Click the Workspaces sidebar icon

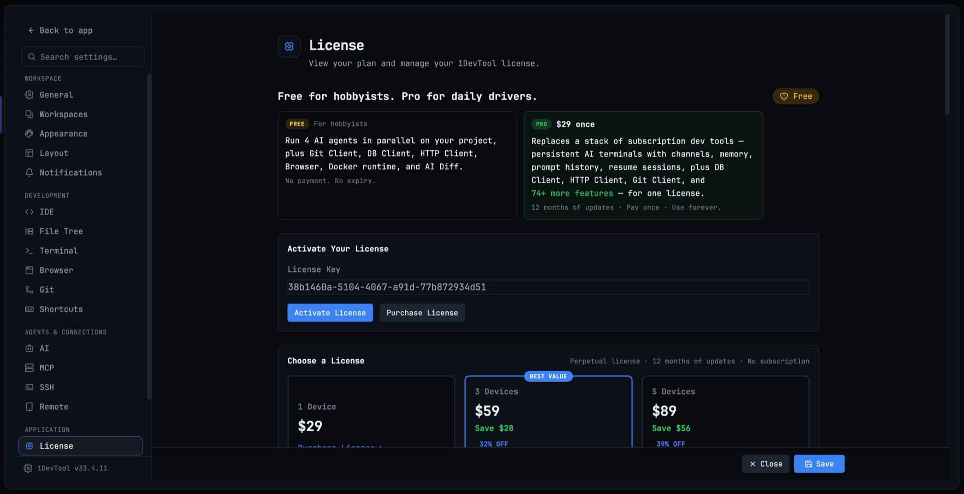(29, 114)
